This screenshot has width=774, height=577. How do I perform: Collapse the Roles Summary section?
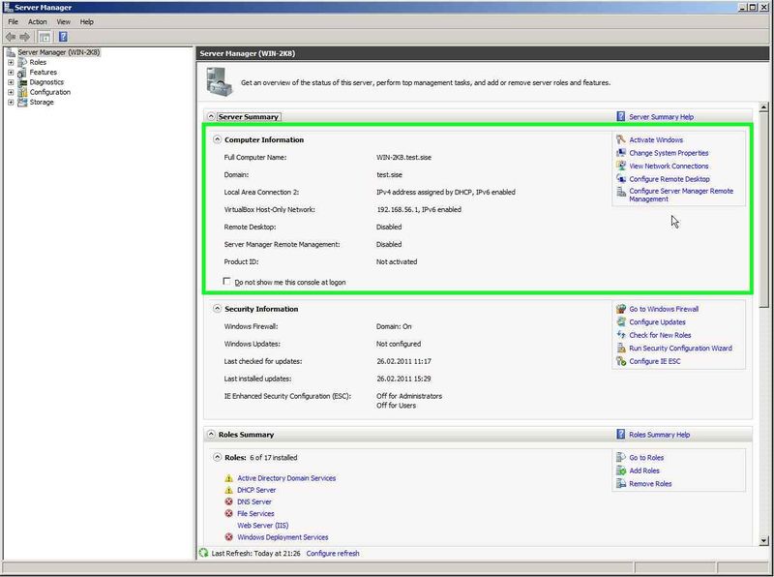tap(211, 435)
